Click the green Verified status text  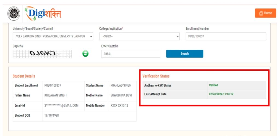pos(213,85)
